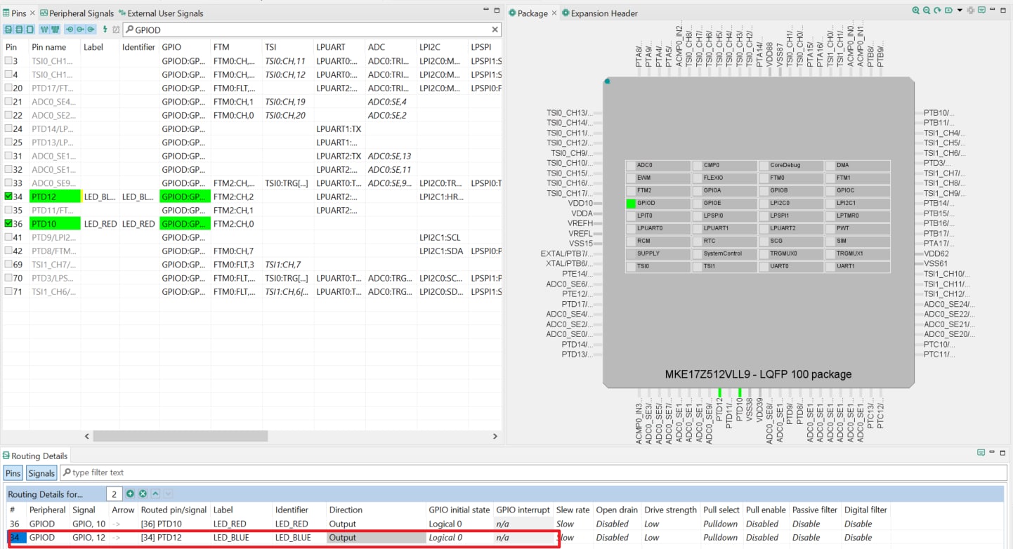The width and height of the screenshot is (1013, 549).
Task: Open Pull select dropdown for PTD10 row
Action: pyautogui.click(x=721, y=524)
